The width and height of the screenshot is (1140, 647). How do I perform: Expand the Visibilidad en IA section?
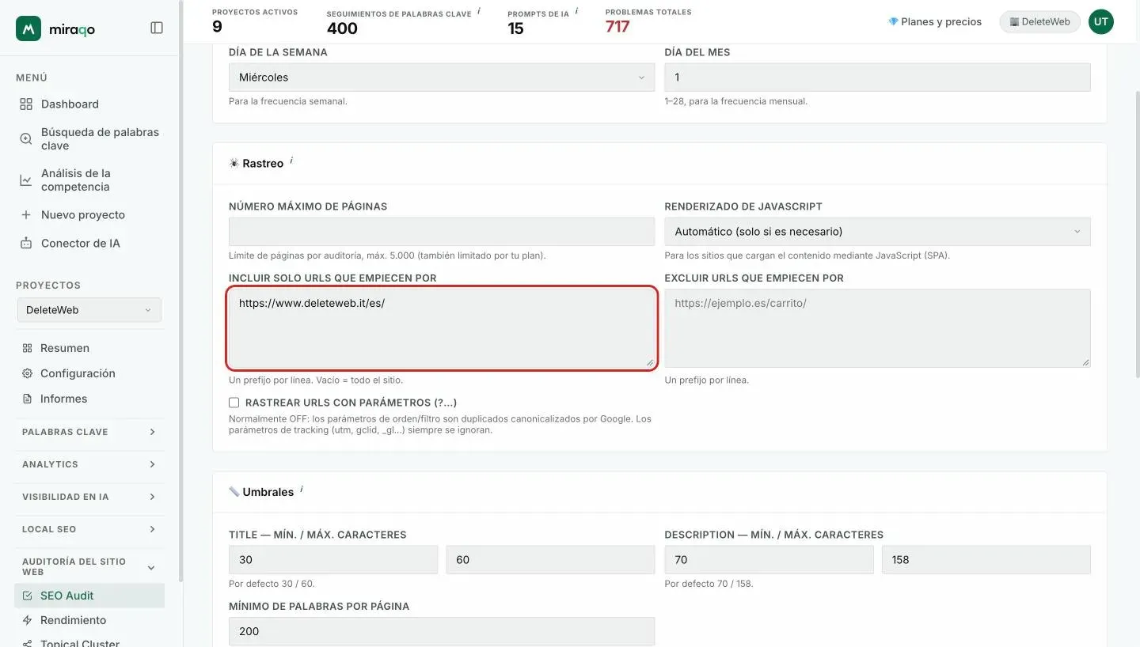(89, 497)
